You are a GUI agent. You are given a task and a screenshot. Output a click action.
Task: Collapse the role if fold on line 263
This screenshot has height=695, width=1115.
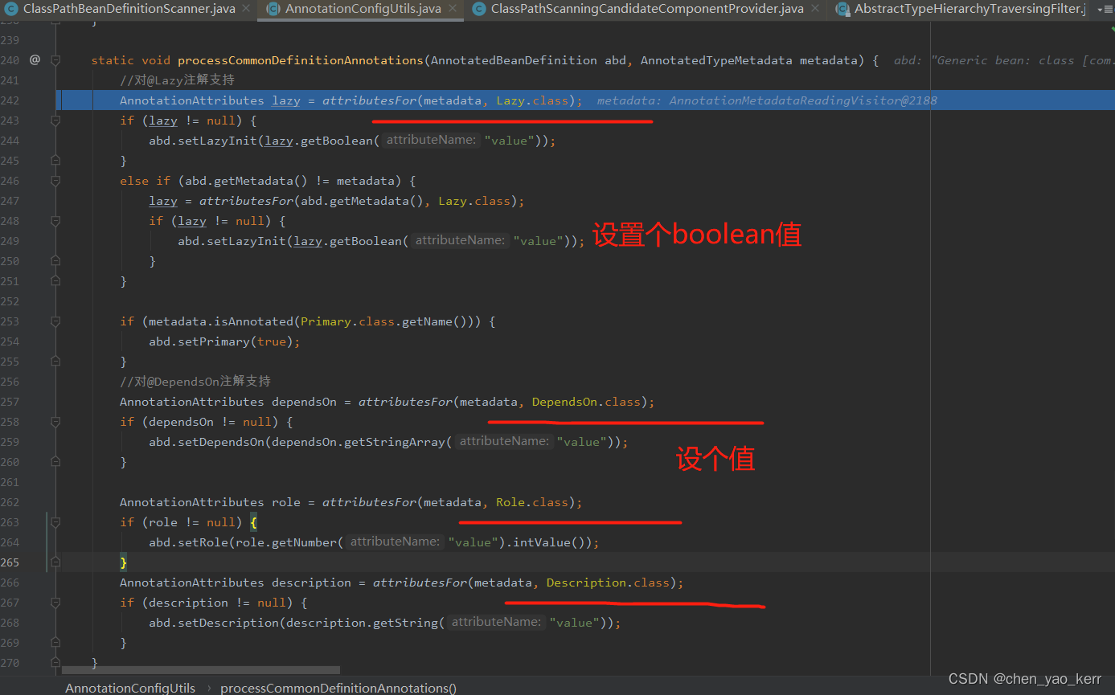coord(55,522)
